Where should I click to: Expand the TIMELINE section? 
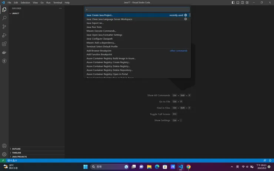(16, 152)
